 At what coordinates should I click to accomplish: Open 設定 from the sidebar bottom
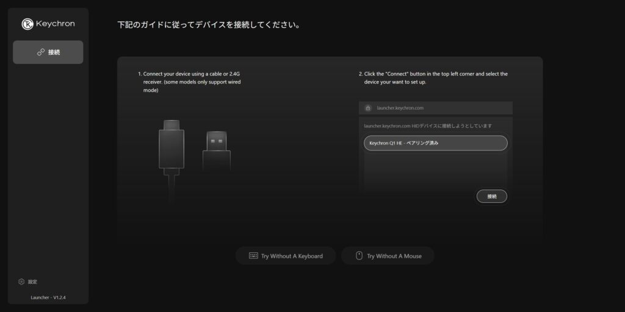(x=32, y=282)
